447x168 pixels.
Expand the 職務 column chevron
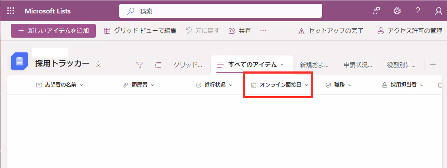pyautogui.click(x=350, y=85)
